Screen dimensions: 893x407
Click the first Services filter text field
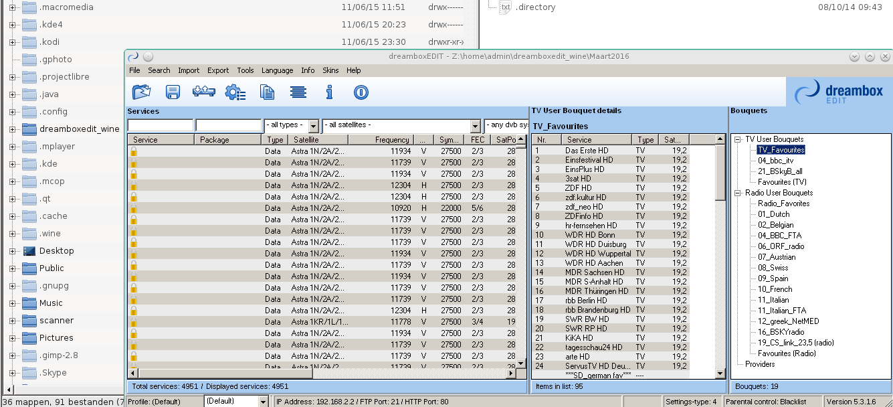point(161,126)
